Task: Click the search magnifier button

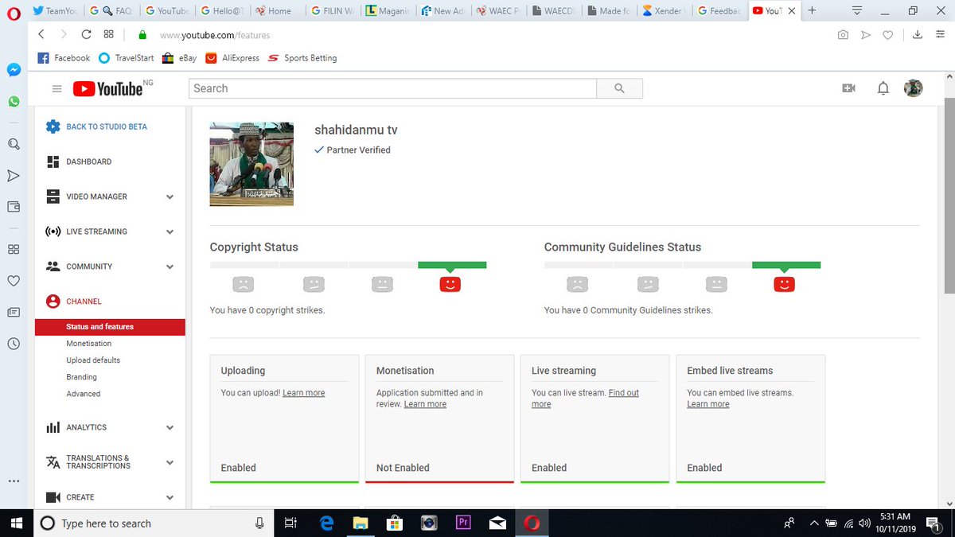Action: 619,88
